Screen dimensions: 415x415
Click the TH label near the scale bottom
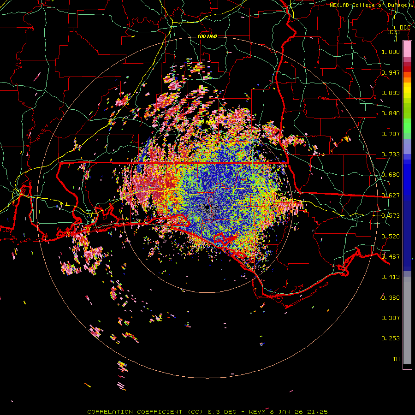(396, 359)
